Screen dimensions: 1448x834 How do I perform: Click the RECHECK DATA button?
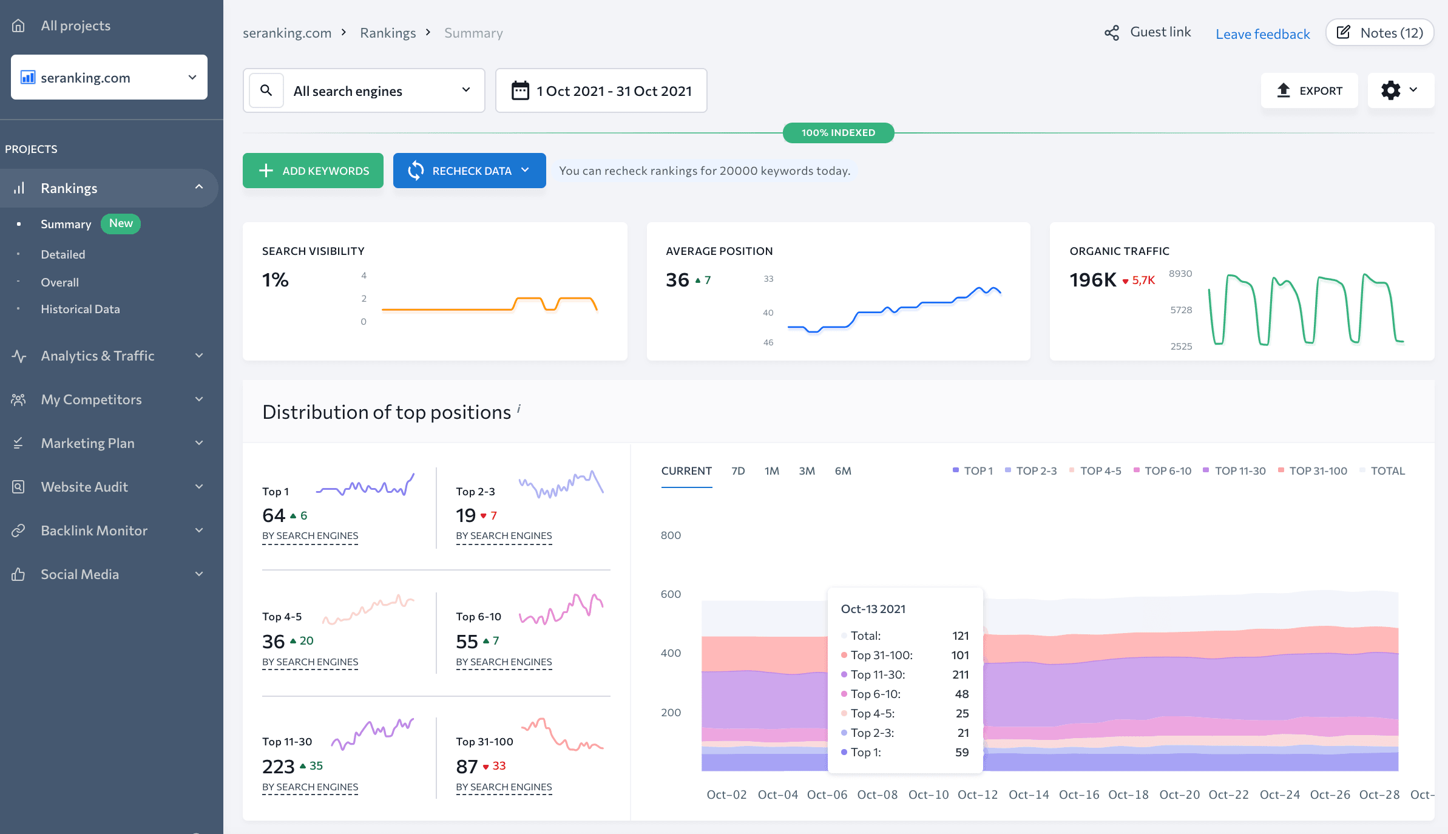pos(469,170)
